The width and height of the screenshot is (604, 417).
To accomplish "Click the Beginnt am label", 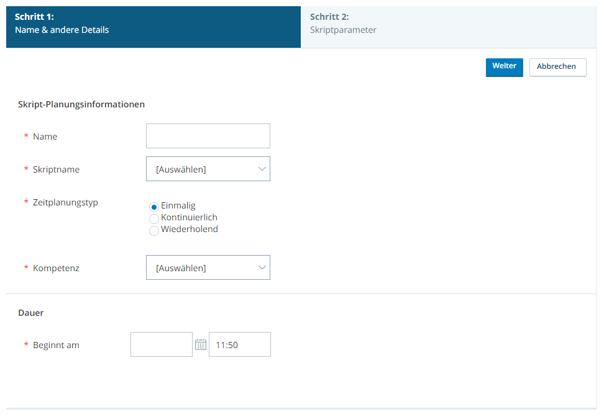I will coord(57,345).
